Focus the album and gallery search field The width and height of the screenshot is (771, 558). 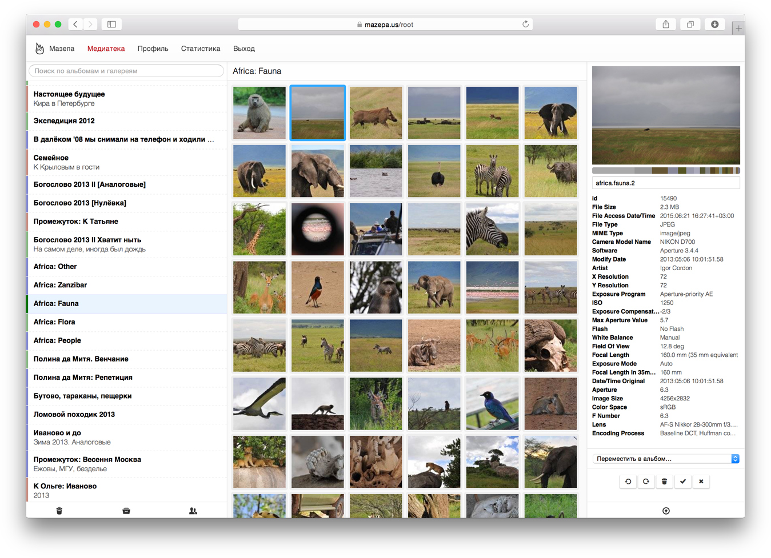click(126, 71)
